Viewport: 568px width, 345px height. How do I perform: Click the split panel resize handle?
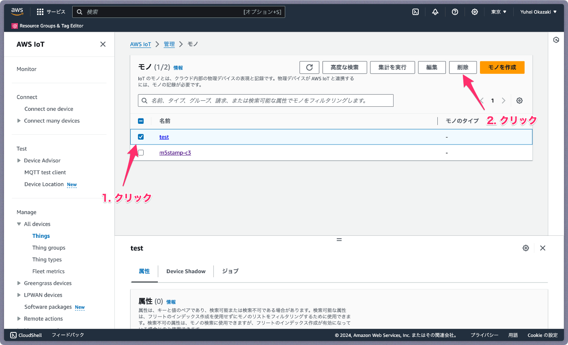pos(339,239)
